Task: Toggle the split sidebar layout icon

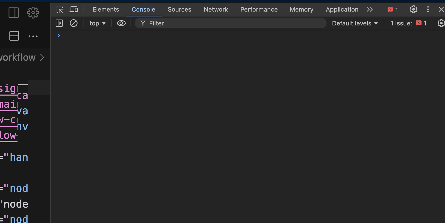Action: [x=14, y=12]
